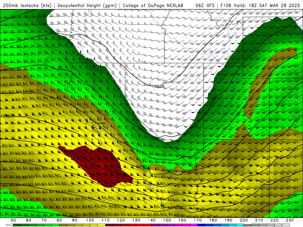Click the 50 value on the color scale
The image size is (303, 227).
click(x=13, y=220)
